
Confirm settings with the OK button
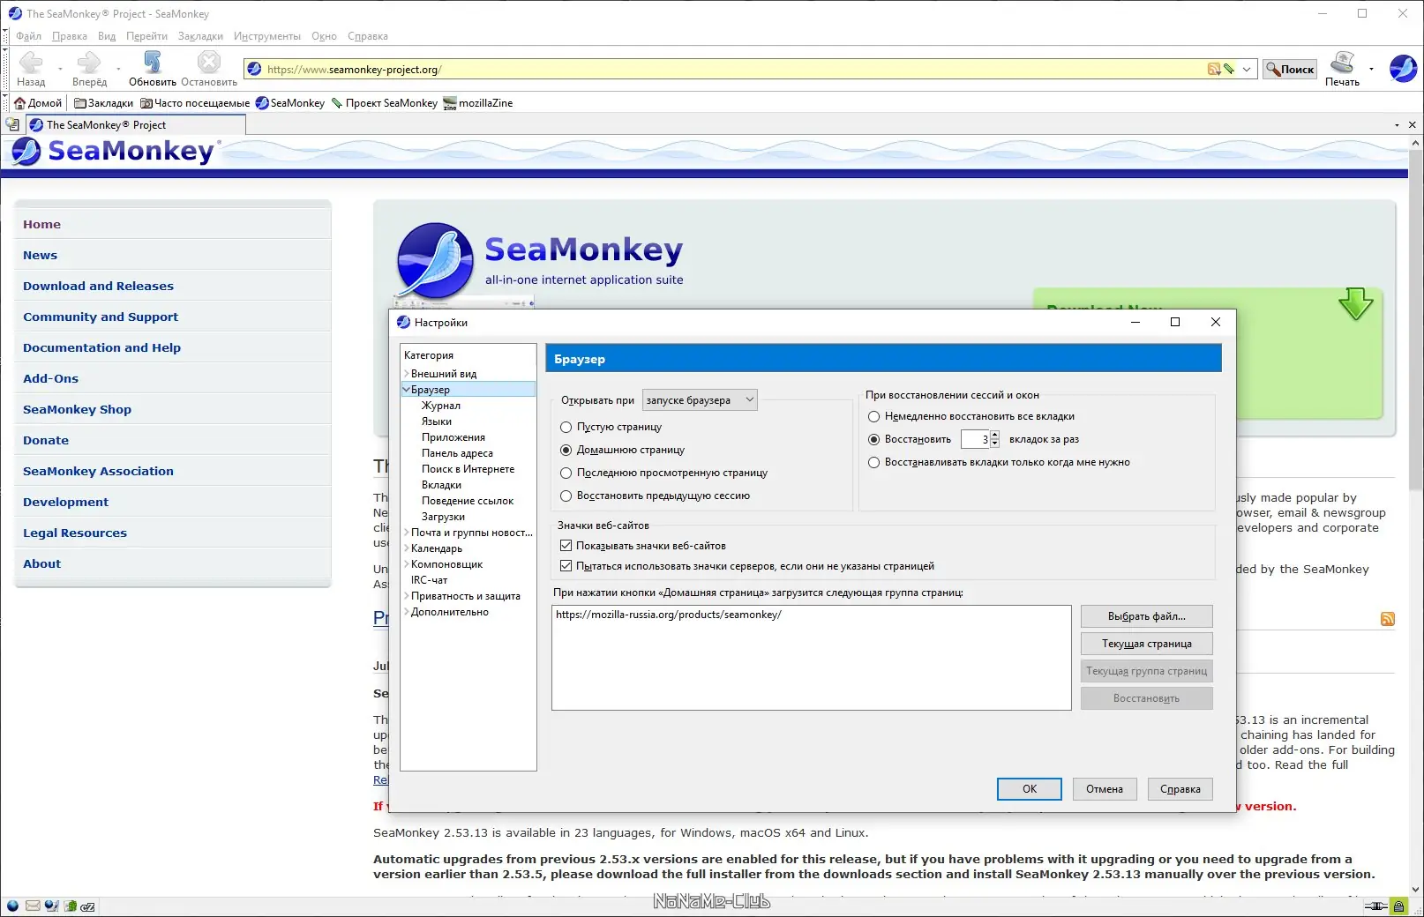[x=1030, y=789]
